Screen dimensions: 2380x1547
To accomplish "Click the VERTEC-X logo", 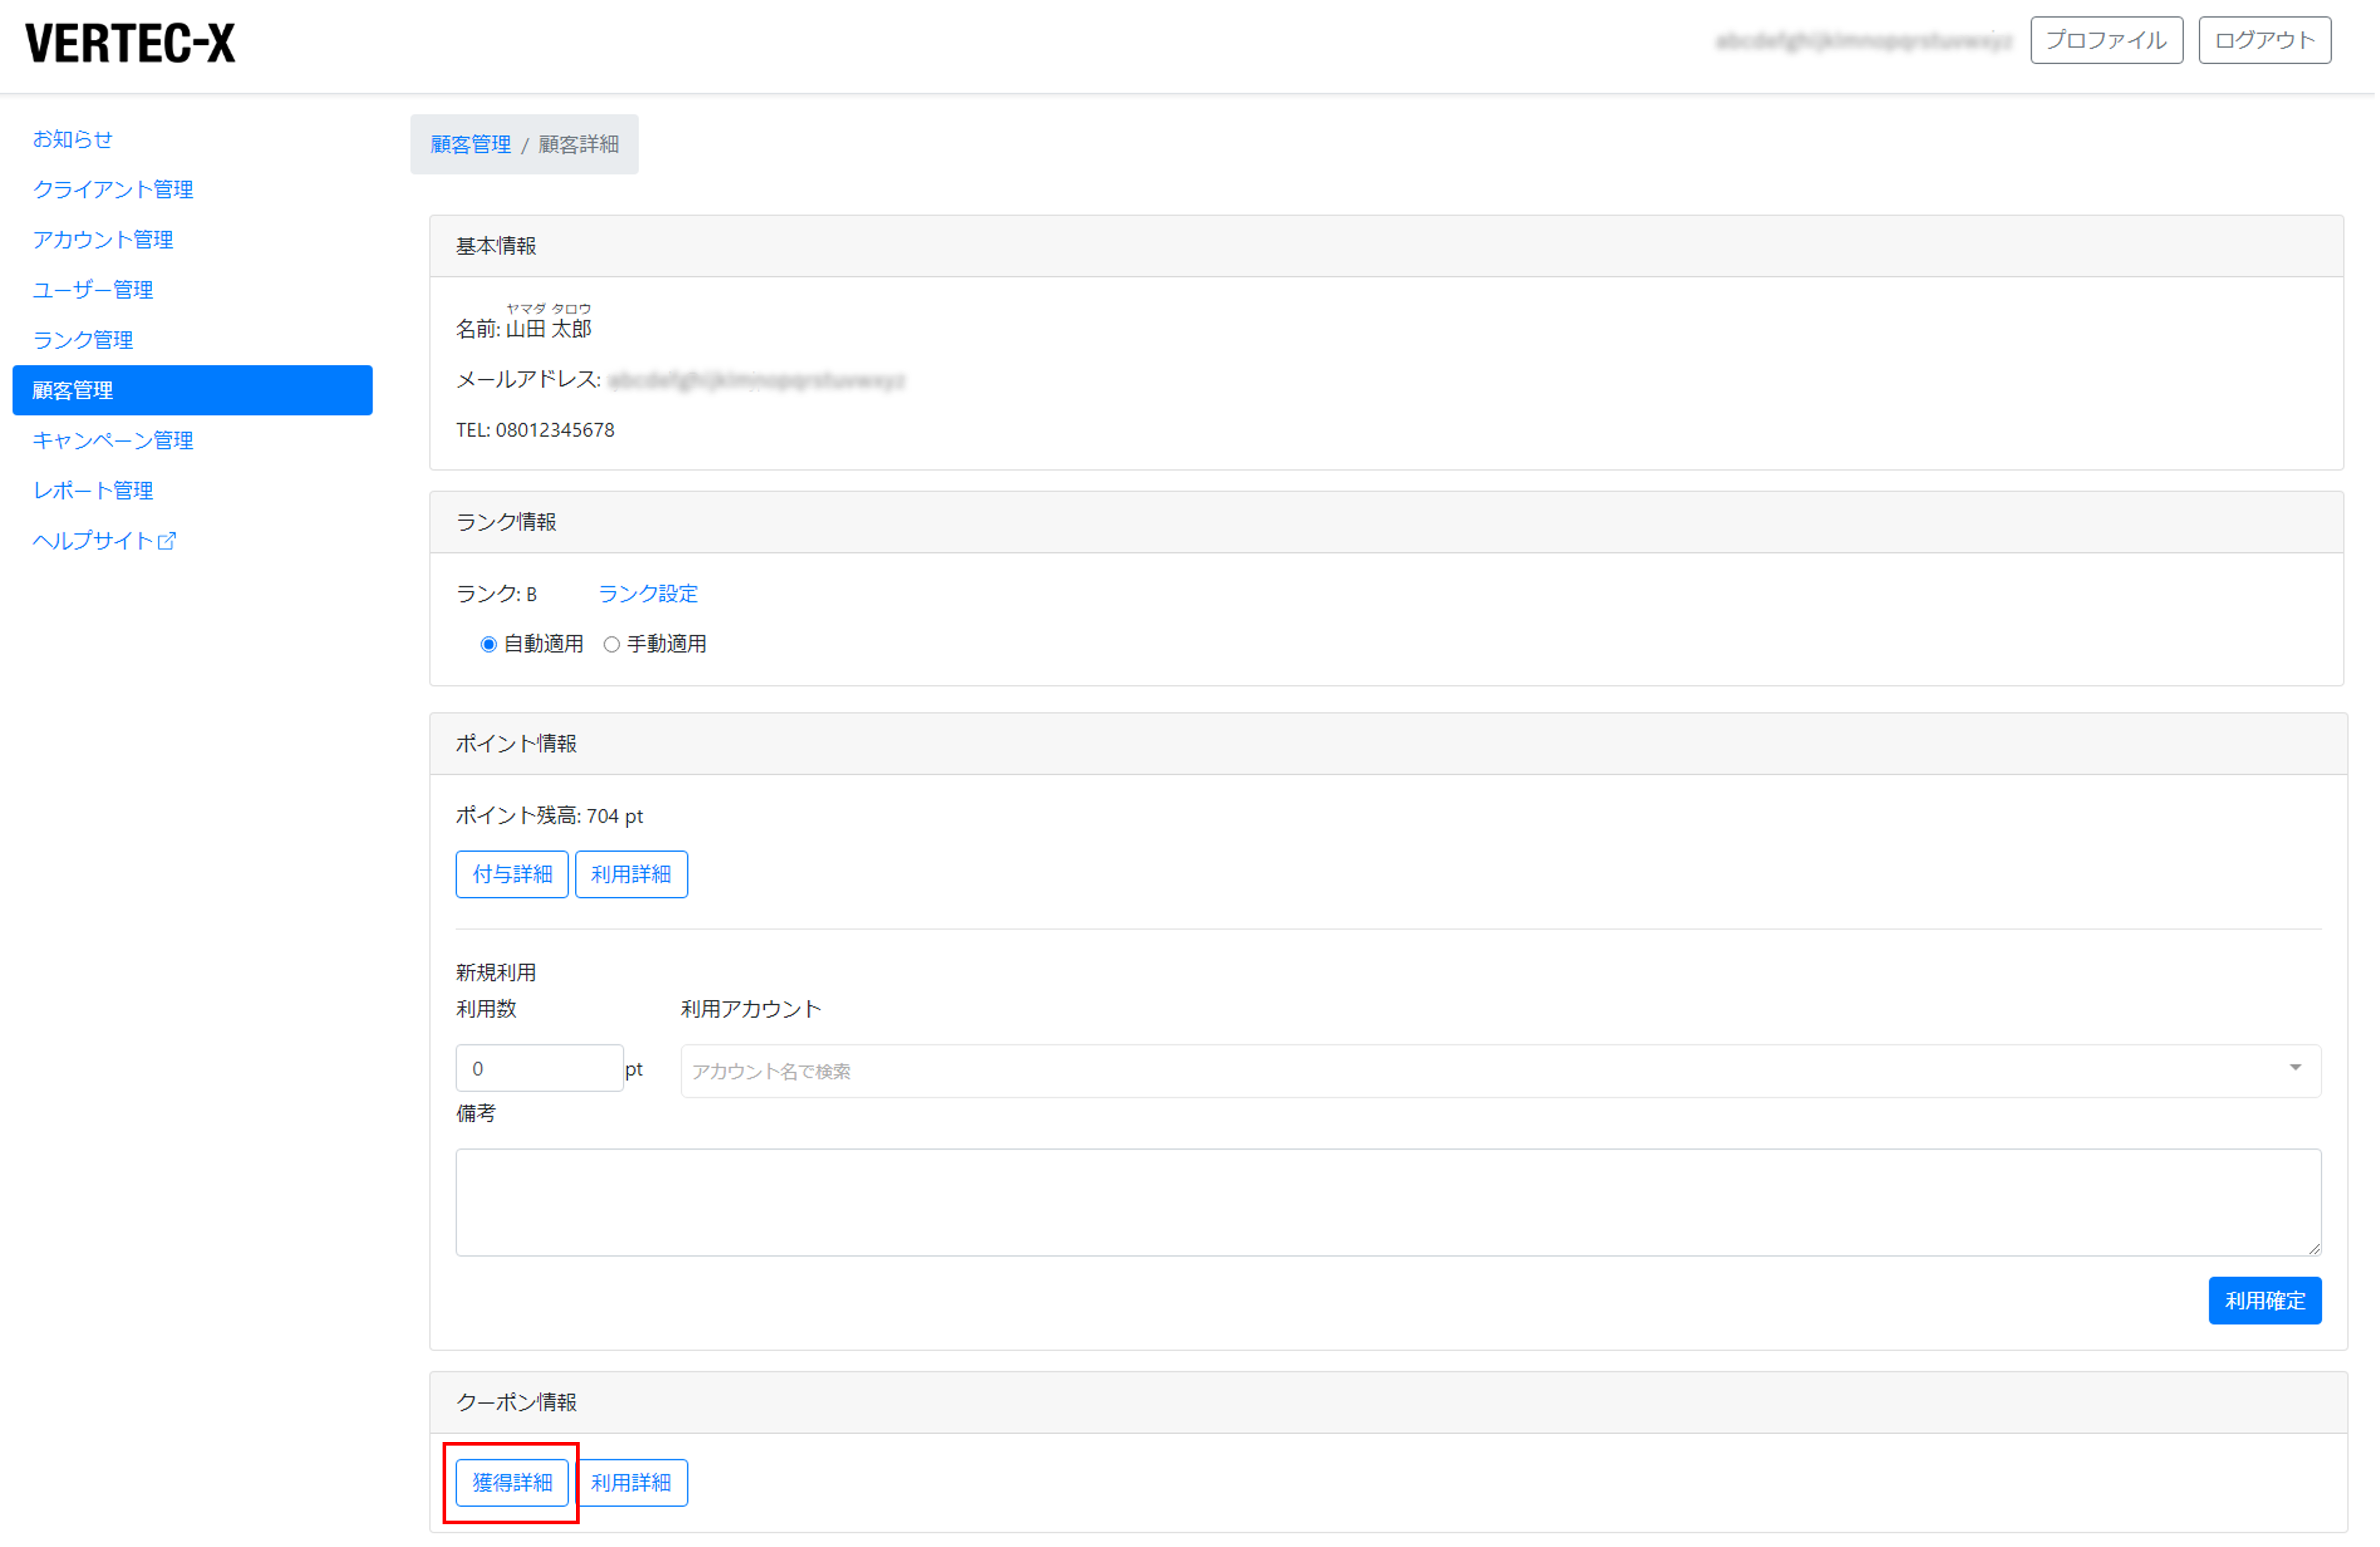I will (x=130, y=43).
